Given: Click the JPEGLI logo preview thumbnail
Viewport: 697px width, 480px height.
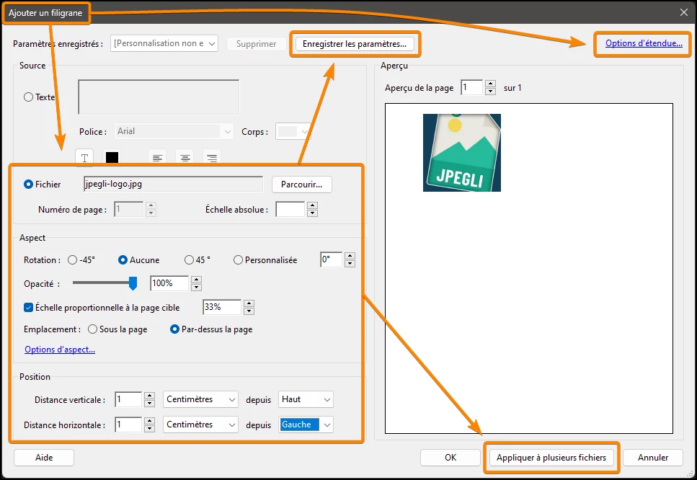Looking at the screenshot, I should click(462, 153).
